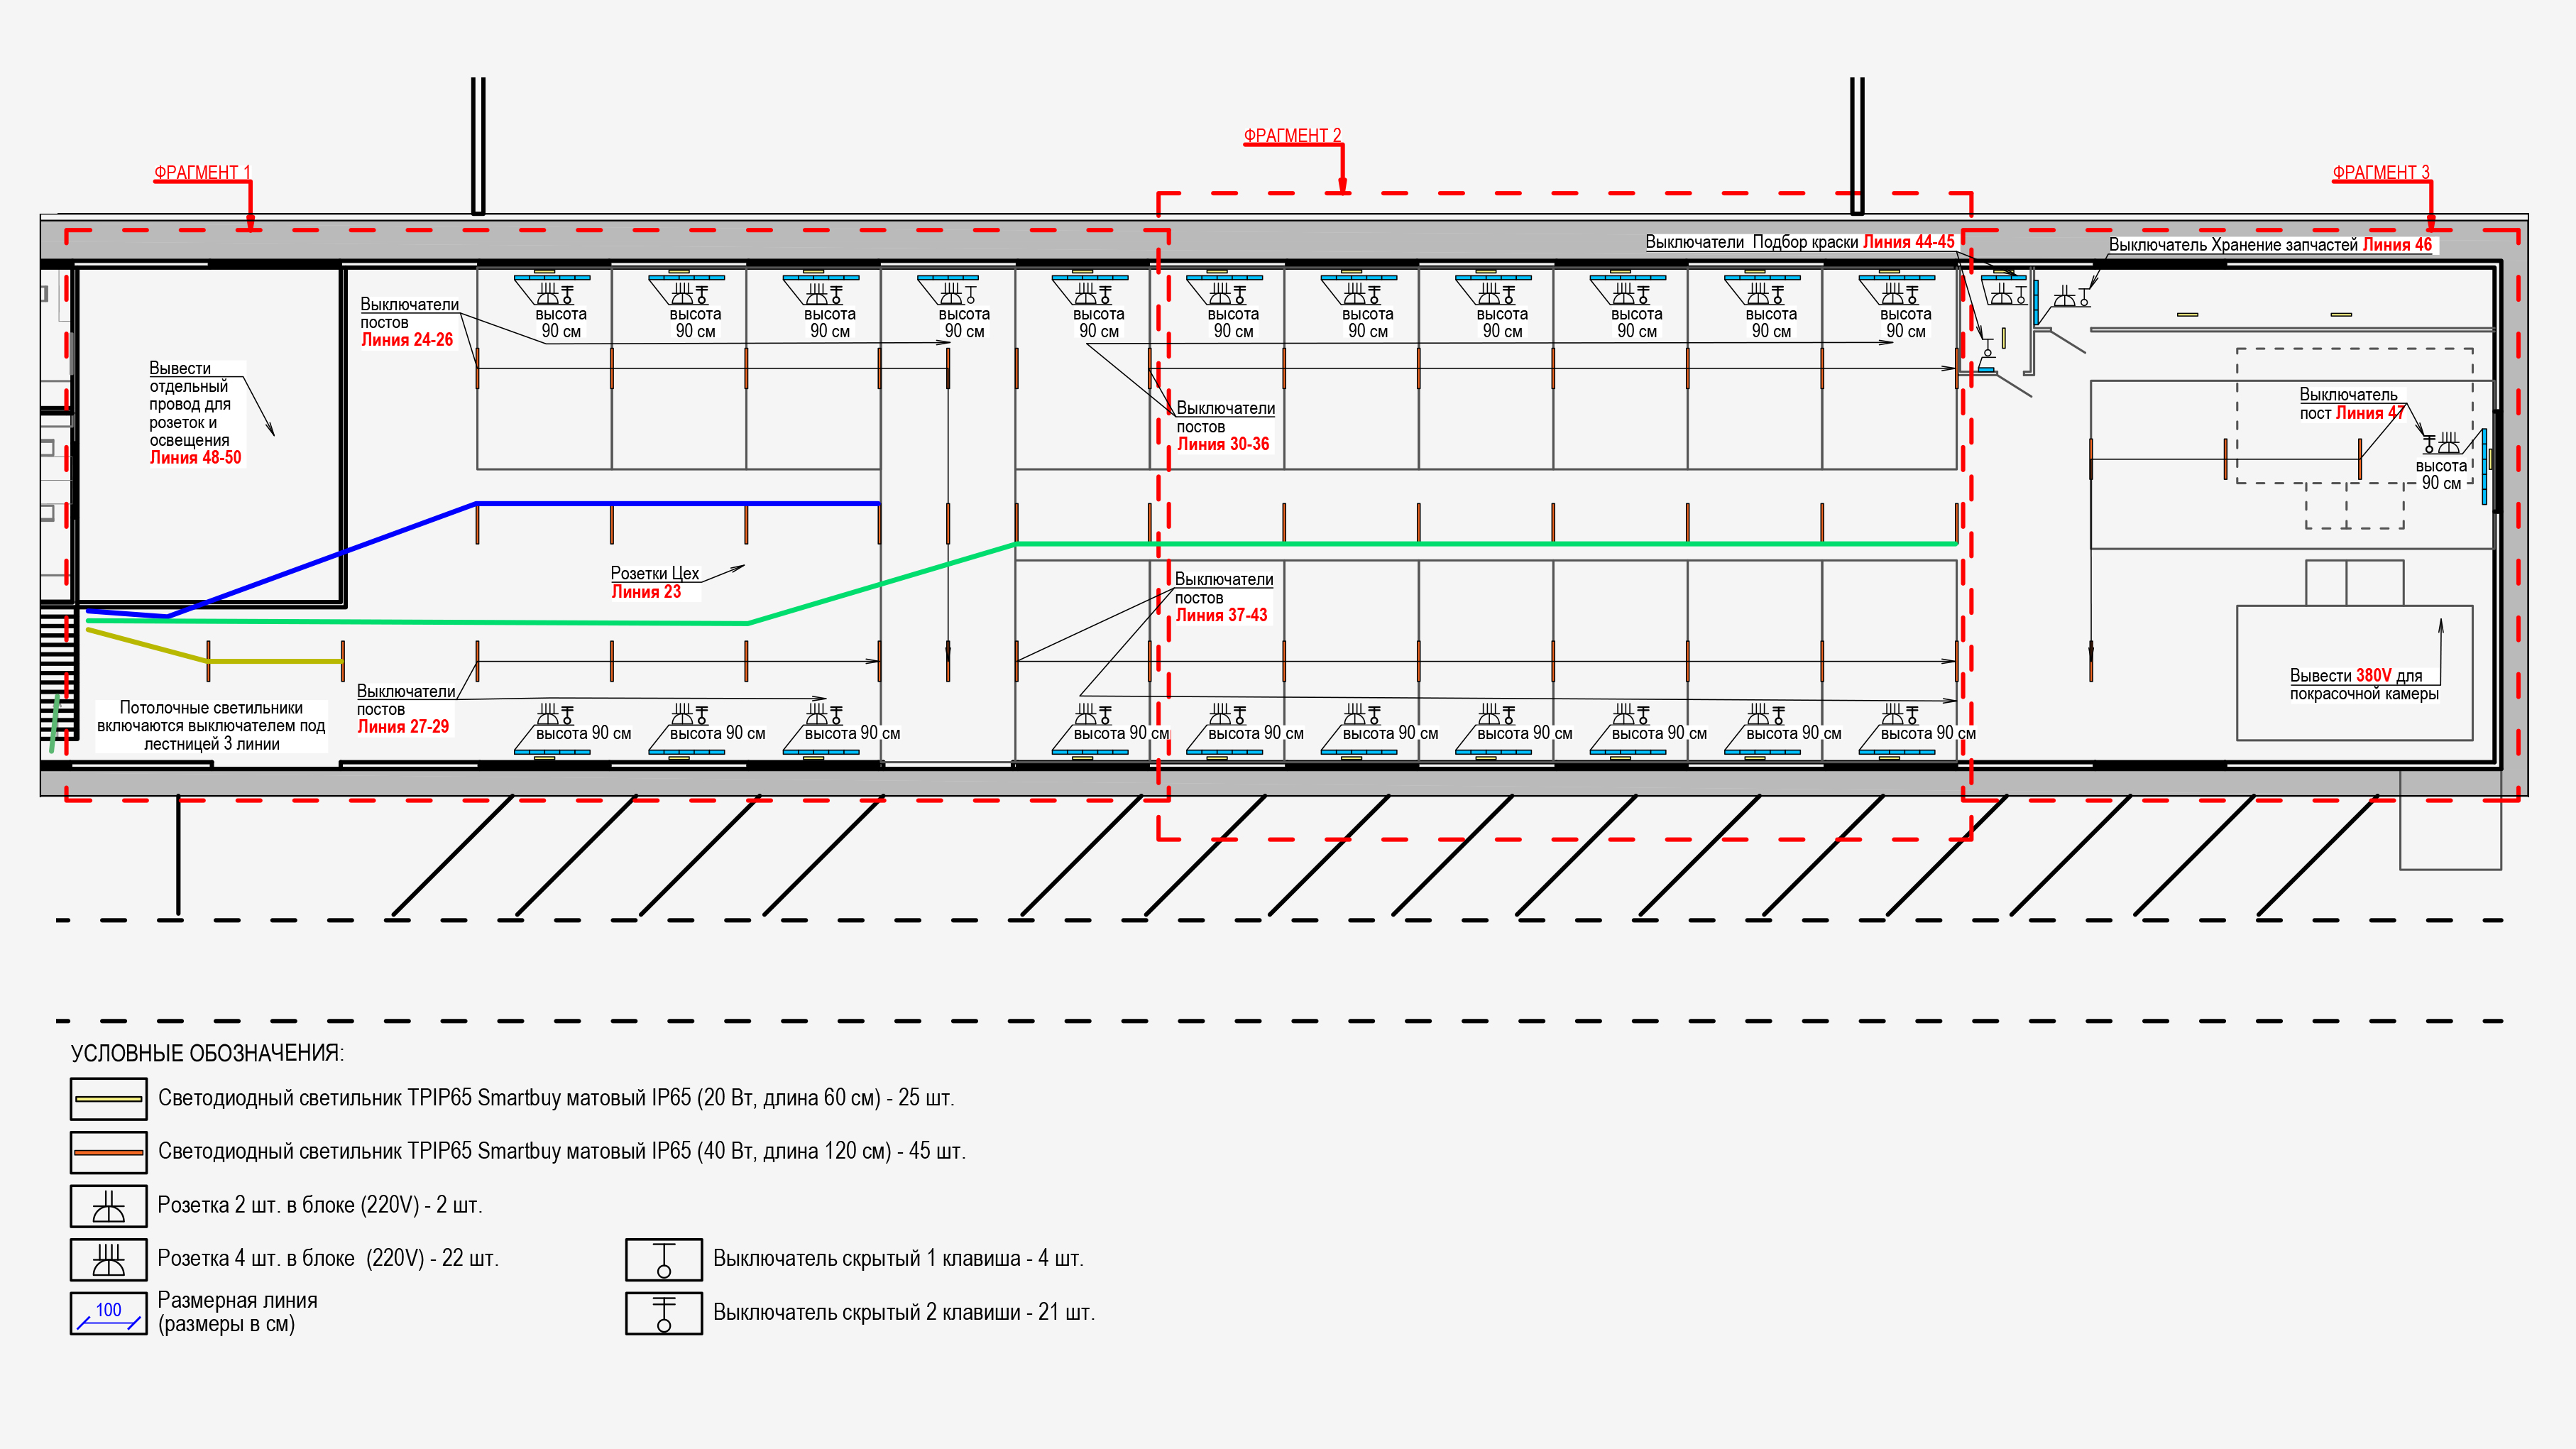This screenshot has height=1449, width=2576.
Task: Click the one-key hidden switch legend icon
Action: (663, 1259)
